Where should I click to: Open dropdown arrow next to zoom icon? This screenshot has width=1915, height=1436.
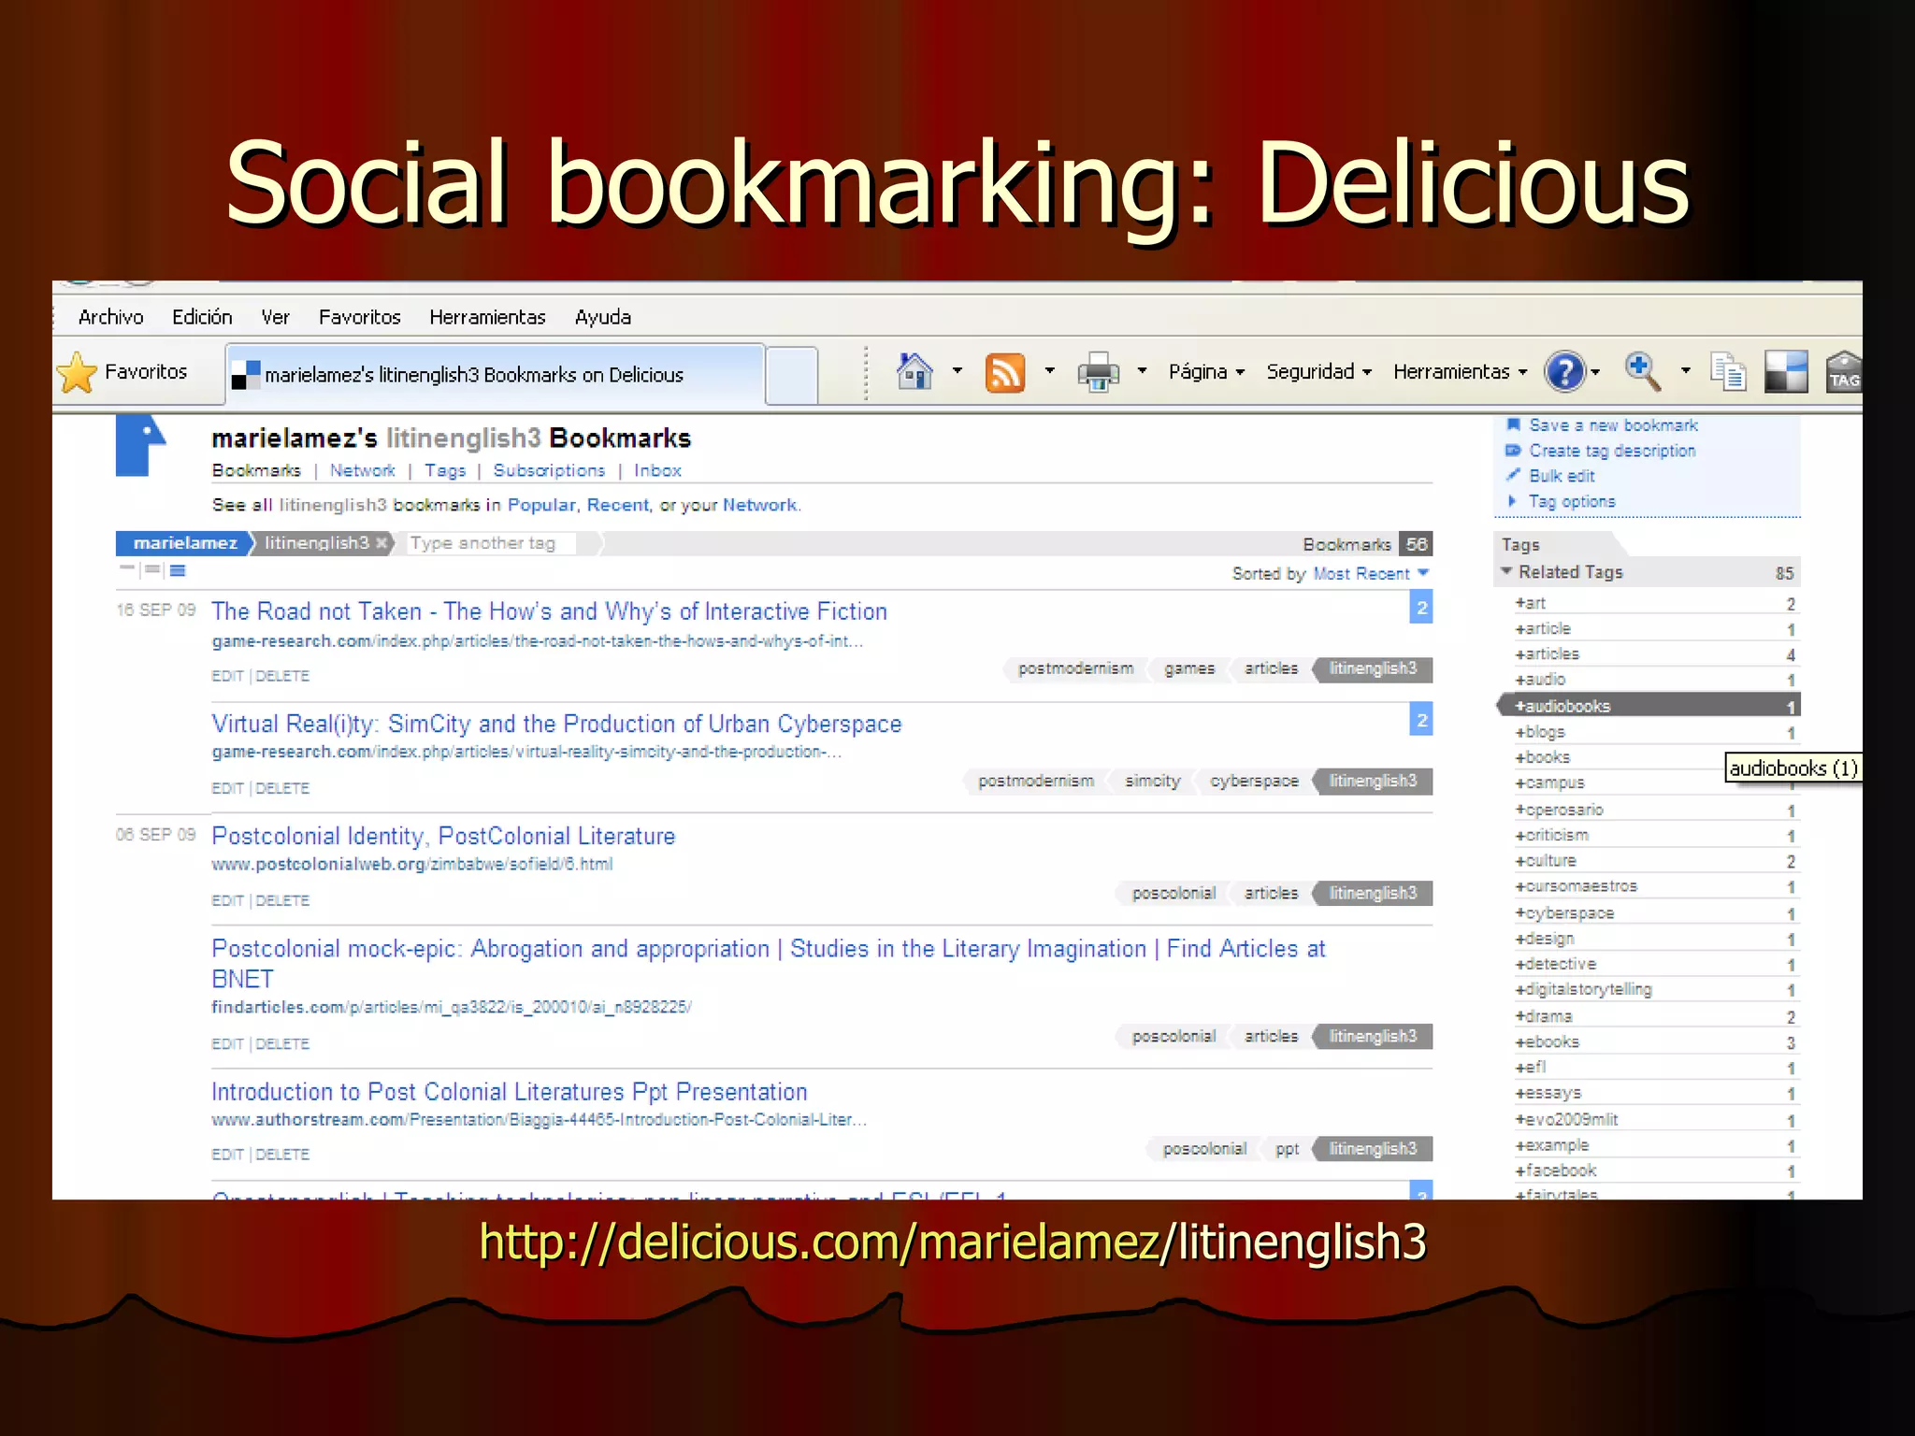(1685, 371)
